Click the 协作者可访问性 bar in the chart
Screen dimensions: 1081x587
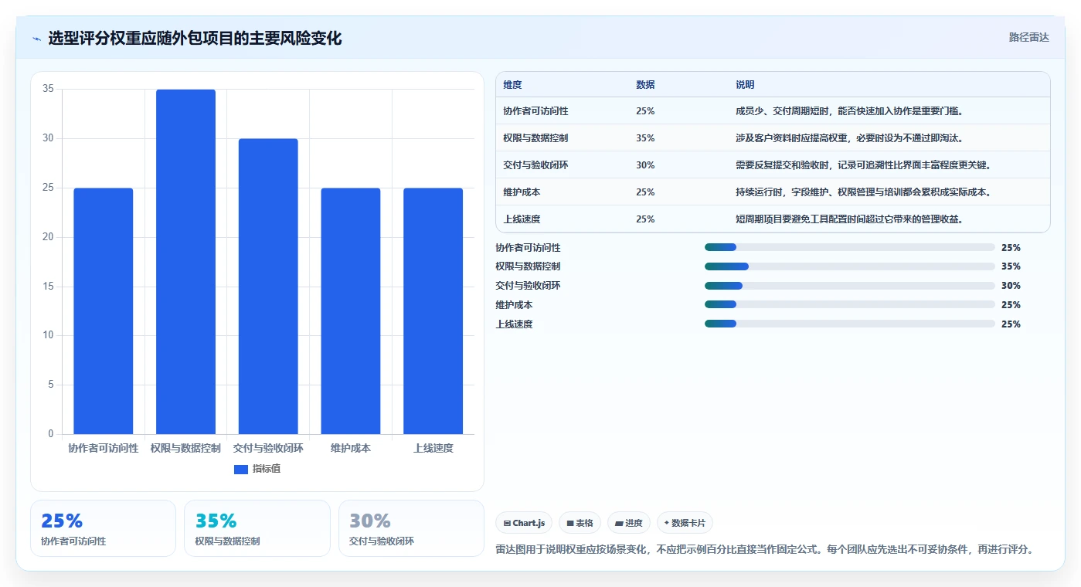[104, 310]
